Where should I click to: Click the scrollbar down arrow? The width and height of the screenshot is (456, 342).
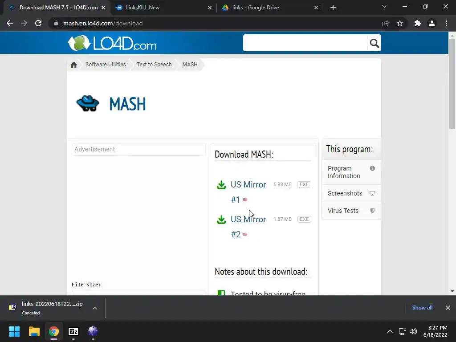coord(452,291)
